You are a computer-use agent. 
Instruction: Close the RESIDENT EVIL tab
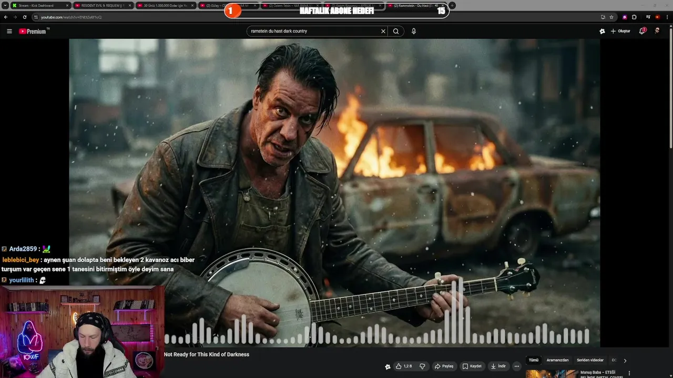click(x=130, y=5)
